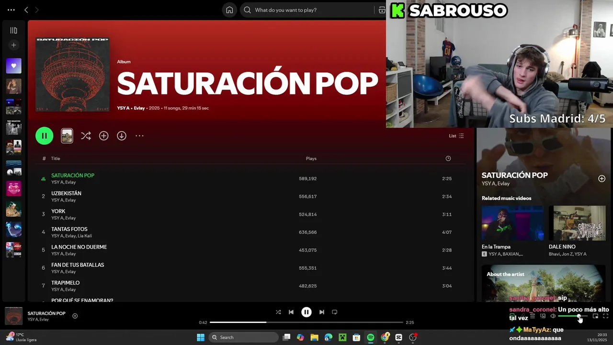
Task: Skip to previous track
Action: [291, 312]
